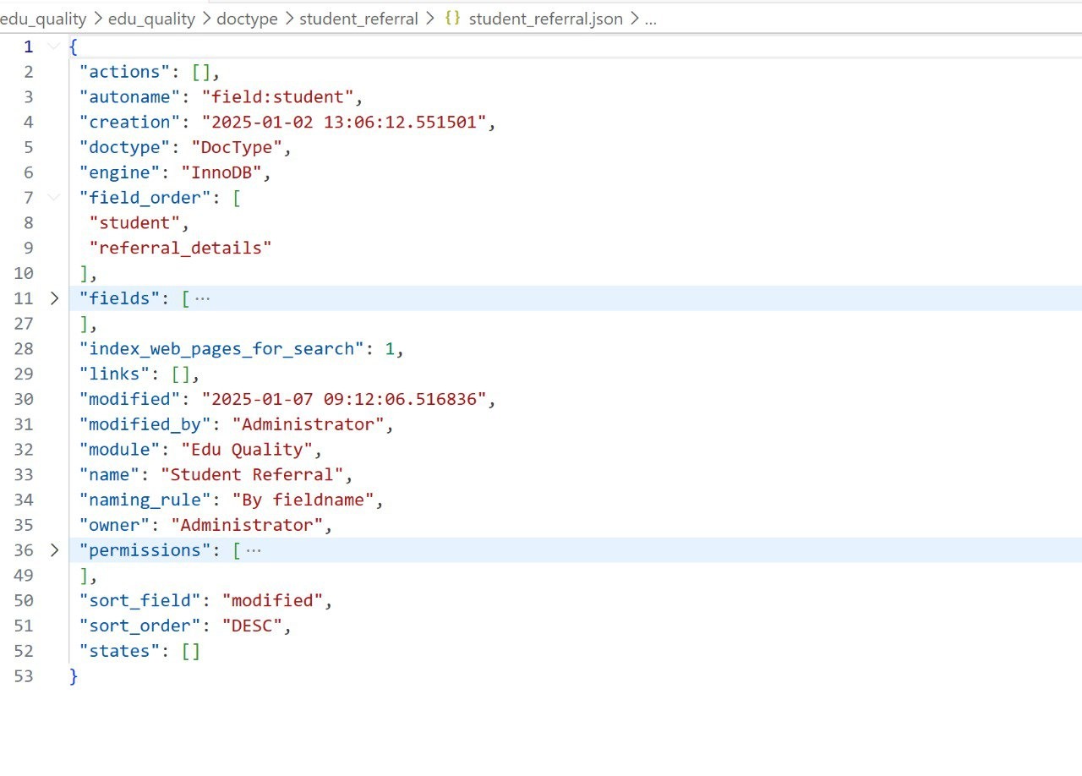
Task: Open student_referral.json breadcrumb item
Action: 545,19
